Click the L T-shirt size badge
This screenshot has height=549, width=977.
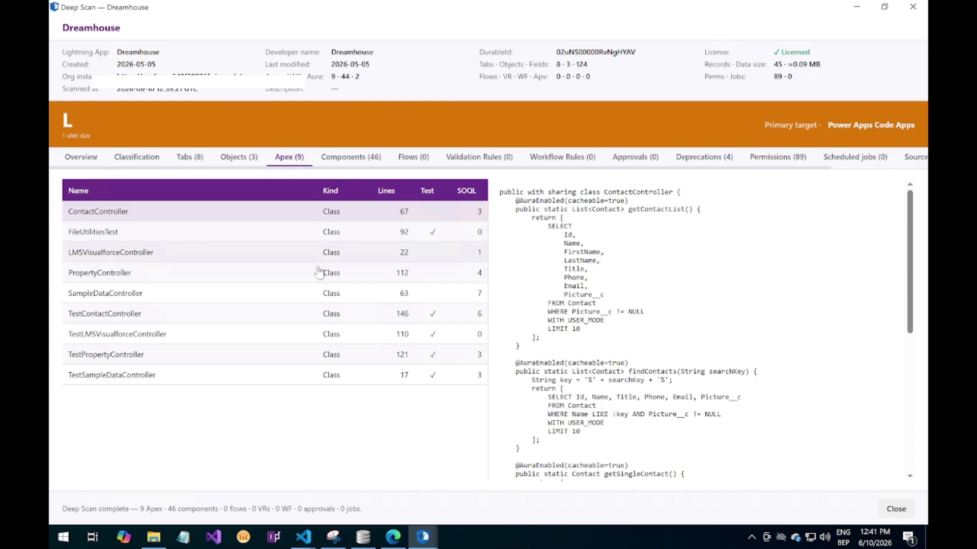[x=68, y=121]
